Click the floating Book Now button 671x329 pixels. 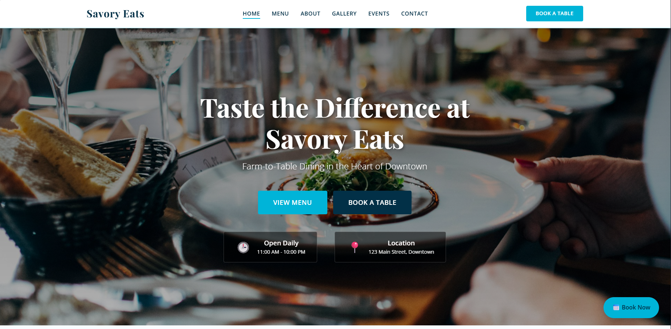[x=631, y=308]
